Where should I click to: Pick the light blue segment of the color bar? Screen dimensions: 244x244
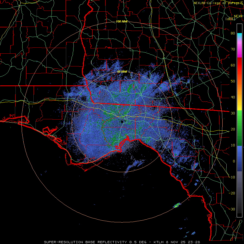point(239,150)
